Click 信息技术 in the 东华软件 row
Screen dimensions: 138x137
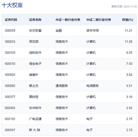(62, 108)
